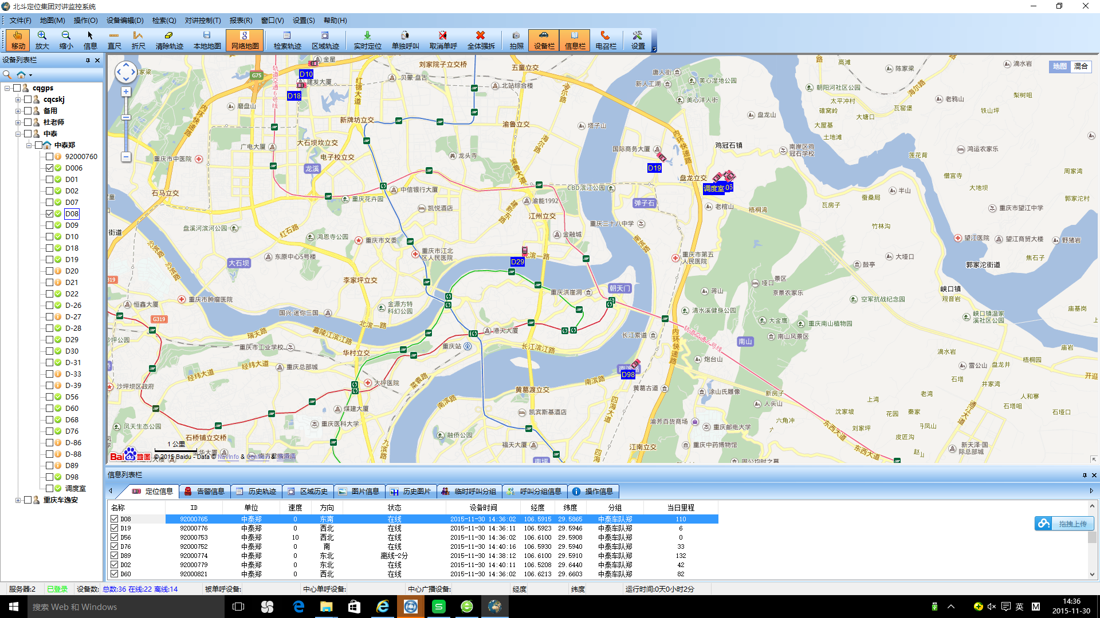Expand the 杜老师 tree node
Viewport: 1100px width, 618px height.
(18, 122)
